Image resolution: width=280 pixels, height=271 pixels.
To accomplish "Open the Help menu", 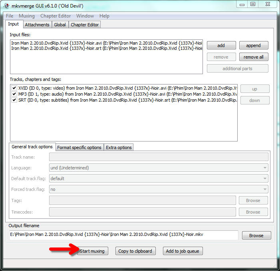I will 105,16.
